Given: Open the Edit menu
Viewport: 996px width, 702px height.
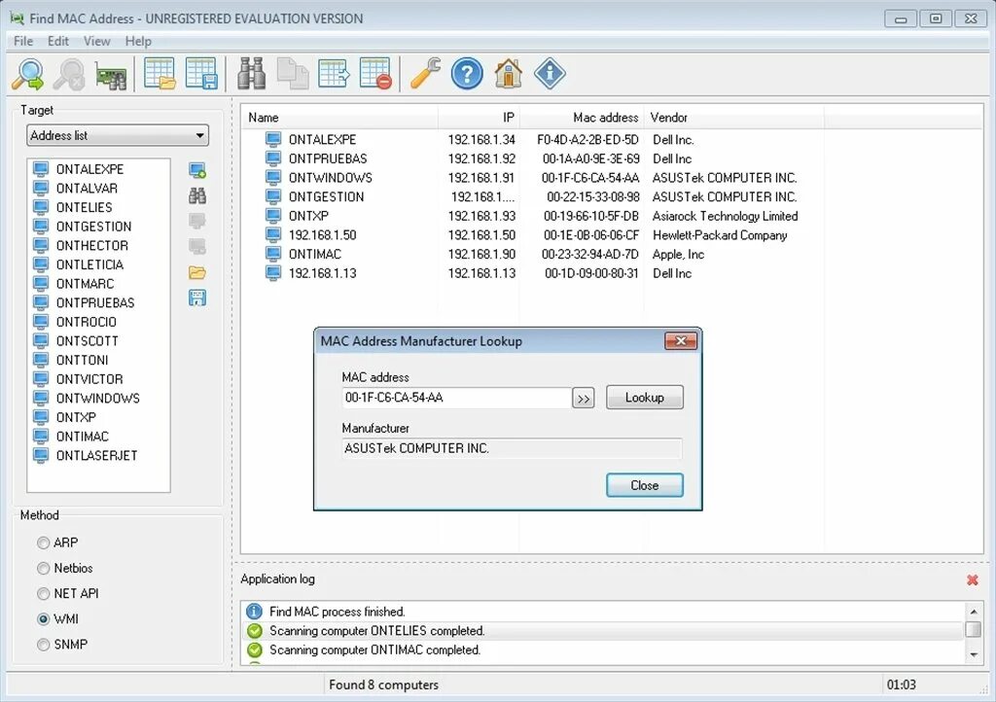Looking at the screenshot, I should pyautogui.click(x=57, y=41).
